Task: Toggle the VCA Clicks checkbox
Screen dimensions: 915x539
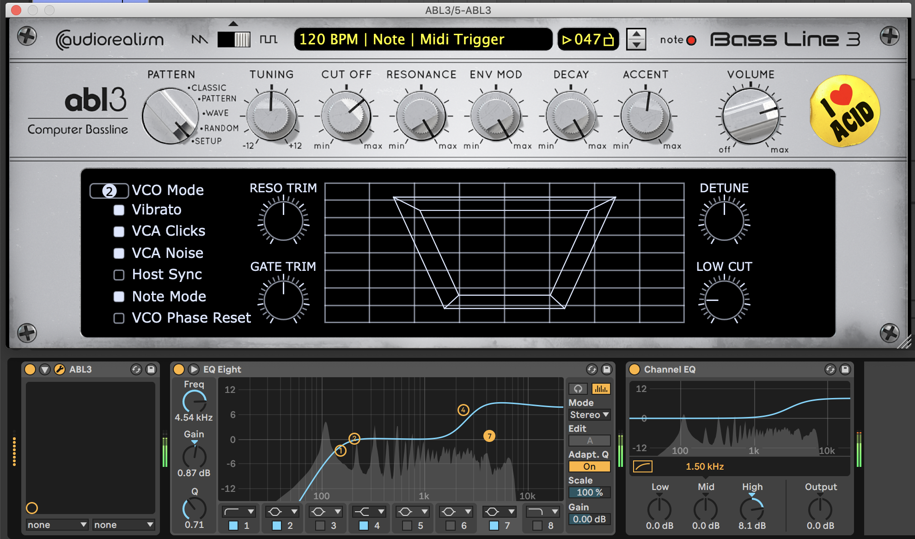Action: click(119, 232)
